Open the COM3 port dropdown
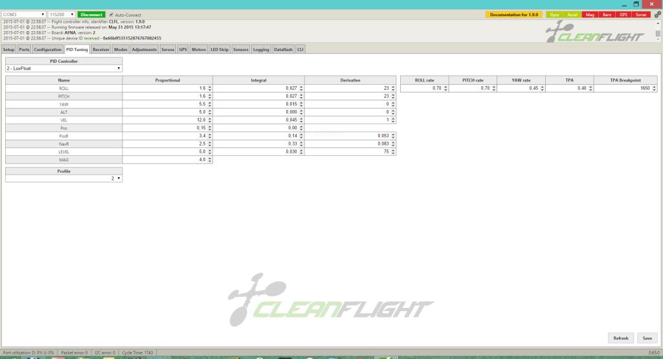 (x=23, y=14)
